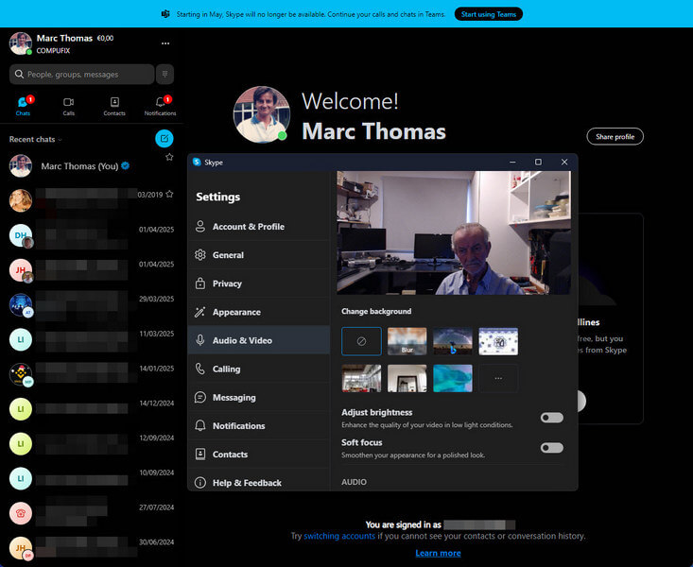Click the €0,00 Skype credit balance
This screenshot has height=567, width=693.
pos(105,39)
